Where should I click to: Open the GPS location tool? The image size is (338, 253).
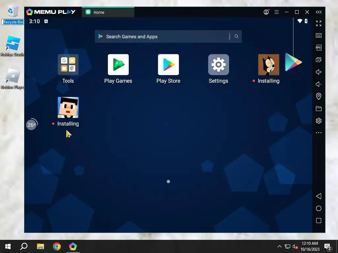point(319,96)
